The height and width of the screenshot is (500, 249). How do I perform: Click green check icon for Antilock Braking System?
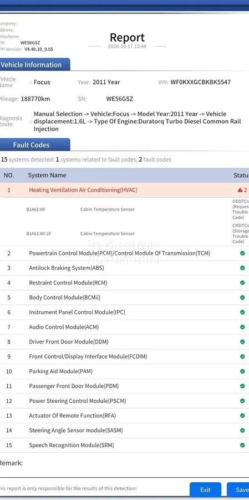[x=242, y=268]
